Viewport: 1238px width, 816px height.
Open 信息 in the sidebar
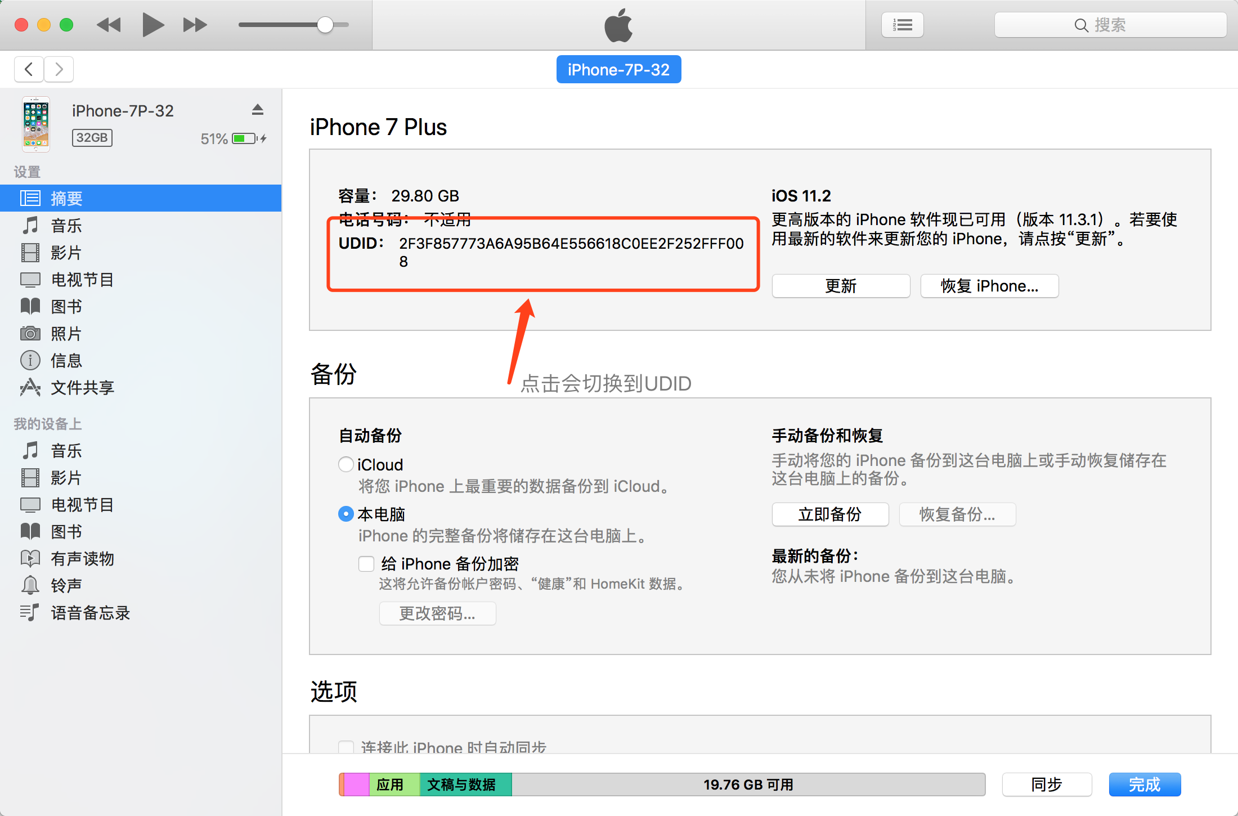coord(141,361)
